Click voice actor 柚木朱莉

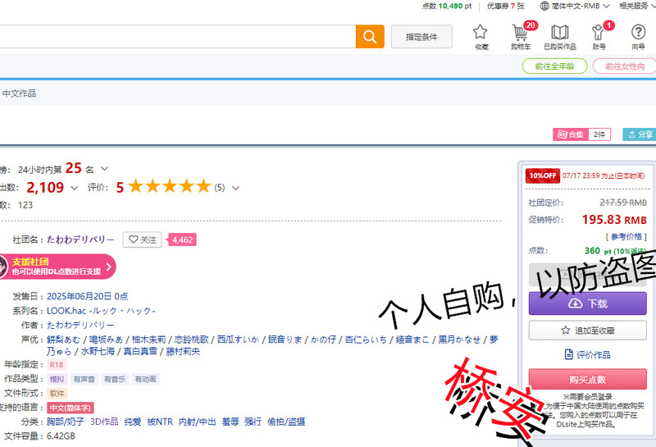click(148, 340)
